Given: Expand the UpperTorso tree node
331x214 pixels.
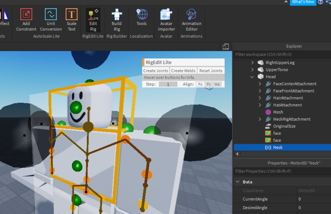Looking at the screenshot, I should tap(253, 70).
